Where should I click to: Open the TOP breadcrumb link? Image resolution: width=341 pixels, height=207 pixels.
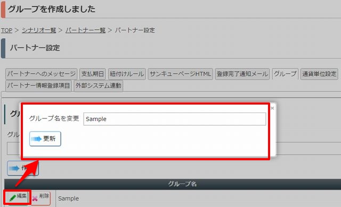pos(6,30)
